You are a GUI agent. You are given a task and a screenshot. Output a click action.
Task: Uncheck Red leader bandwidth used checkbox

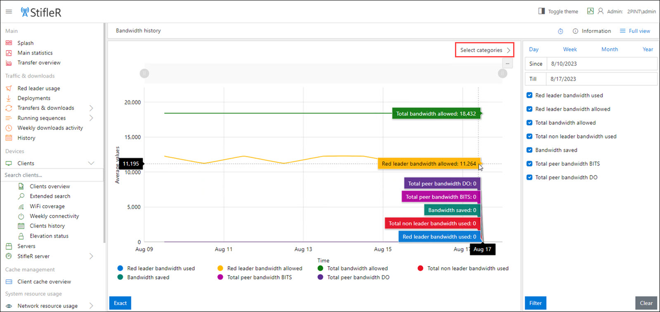click(x=529, y=95)
